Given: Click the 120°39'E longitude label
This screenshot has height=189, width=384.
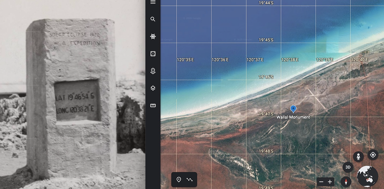Looking at the screenshot, I should (324, 60).
